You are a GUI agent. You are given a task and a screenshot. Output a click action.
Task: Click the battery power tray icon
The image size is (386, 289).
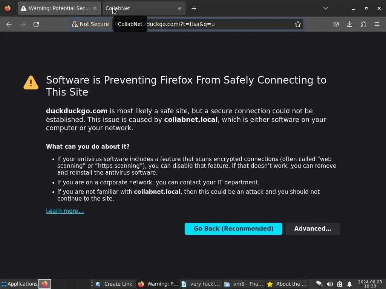click(340, 284)
